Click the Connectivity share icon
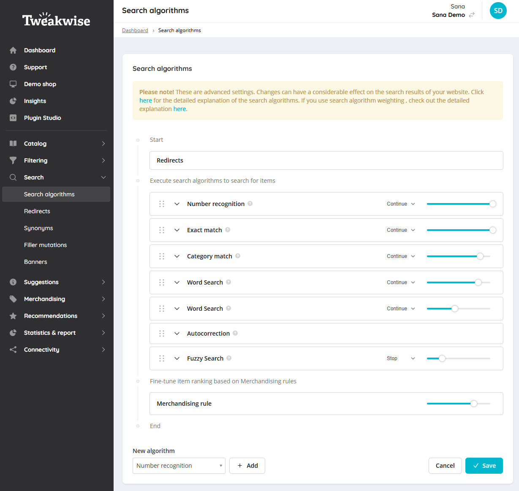519x491 pixels. 13,350
